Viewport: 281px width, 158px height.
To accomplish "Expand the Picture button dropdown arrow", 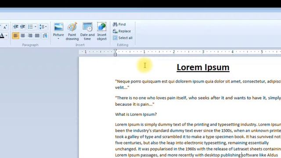I will (x=58, y=39).
